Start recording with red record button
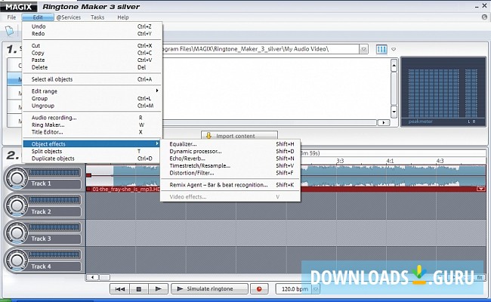 259,289
